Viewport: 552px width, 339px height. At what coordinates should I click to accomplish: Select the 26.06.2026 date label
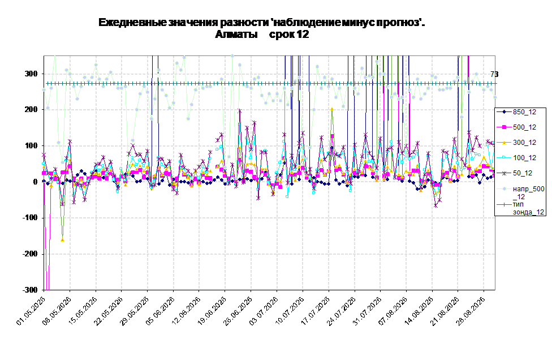(x=238, y=311)
